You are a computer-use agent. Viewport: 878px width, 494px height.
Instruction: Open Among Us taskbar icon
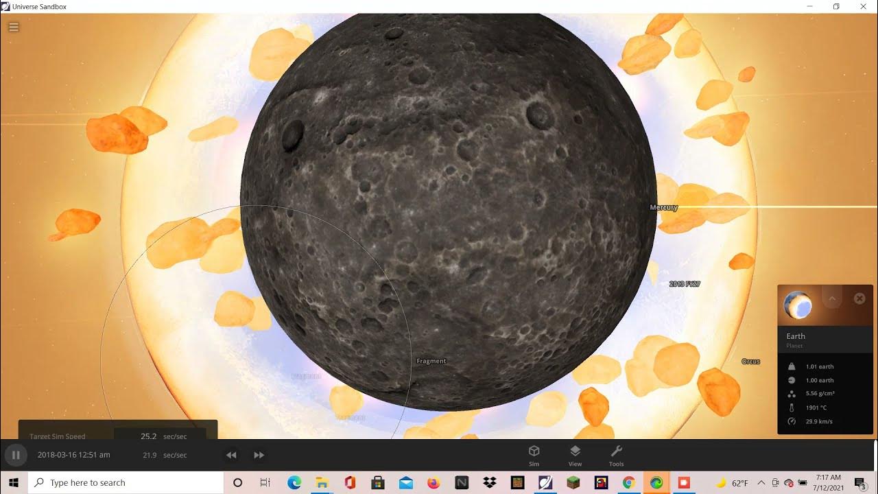[601, 482]
